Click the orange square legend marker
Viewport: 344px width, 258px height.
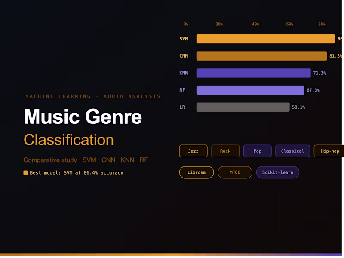click(26, 173)
